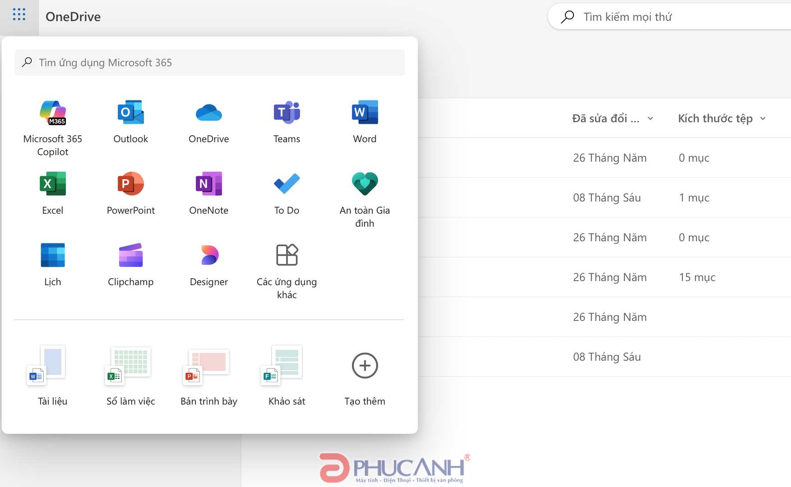Launch Outlook from the app launcher
Image resolution: width=791 pixels, height=487 pixels.
pyautogui.click(x=130, y=113)
